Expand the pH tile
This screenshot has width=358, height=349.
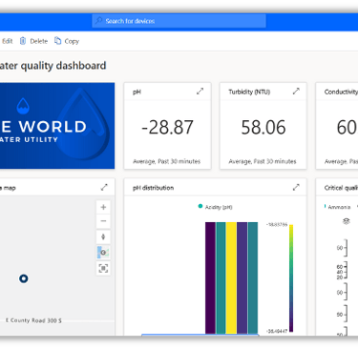pyautogui.click(x=200, y=92)
